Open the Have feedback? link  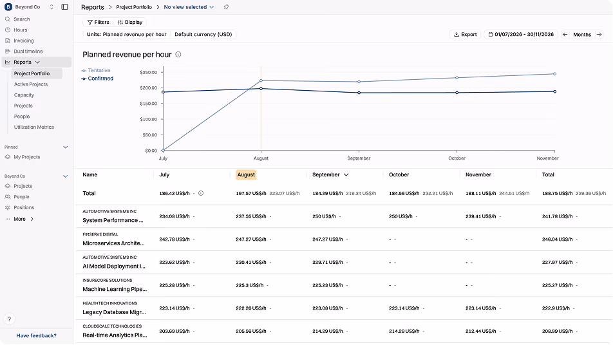[x=36, y=335]
